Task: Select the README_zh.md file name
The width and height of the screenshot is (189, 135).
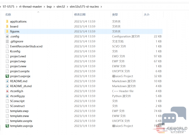Action: click(21, 86)
